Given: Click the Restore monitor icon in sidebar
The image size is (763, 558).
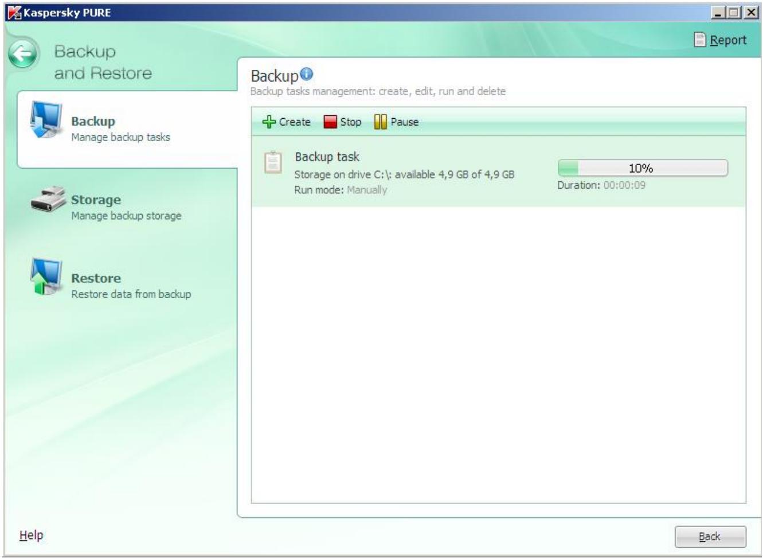Looking at the screenshot, I should [x=46, y=277].
